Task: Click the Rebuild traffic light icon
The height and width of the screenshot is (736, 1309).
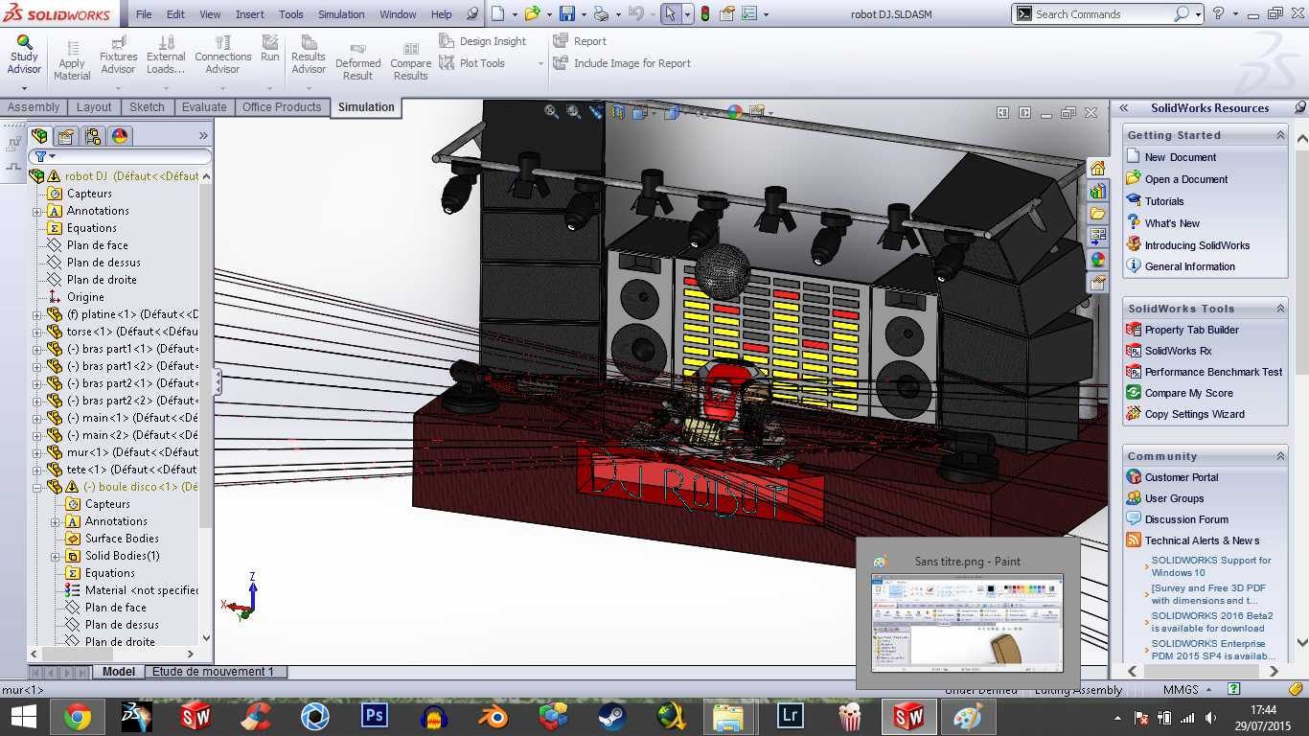Action: click(705, 14)
